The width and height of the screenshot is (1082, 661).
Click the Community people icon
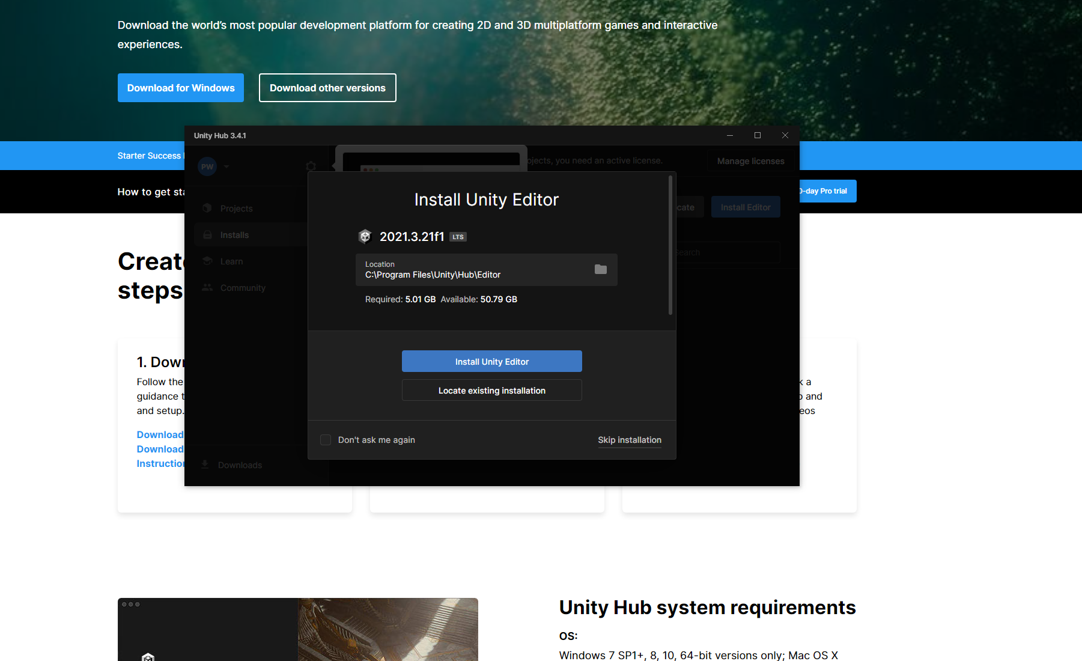tap(207, 287)
